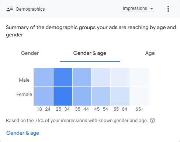Open the Gender & age link
Viewport: 180px width, 142px height.
click(x=22, y=133)
